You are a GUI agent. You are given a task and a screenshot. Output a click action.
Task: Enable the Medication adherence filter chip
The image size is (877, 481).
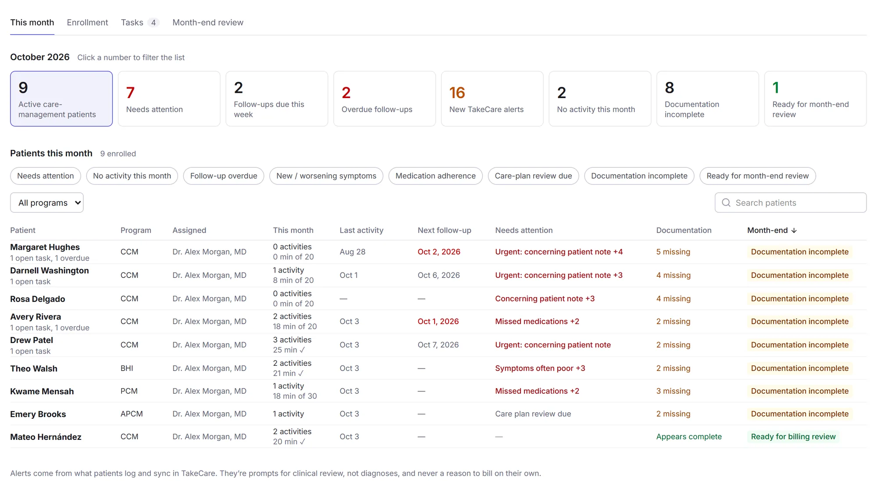point(435,176)
